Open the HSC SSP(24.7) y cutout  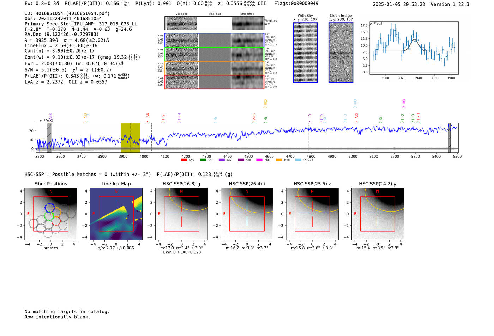(378, 214)
